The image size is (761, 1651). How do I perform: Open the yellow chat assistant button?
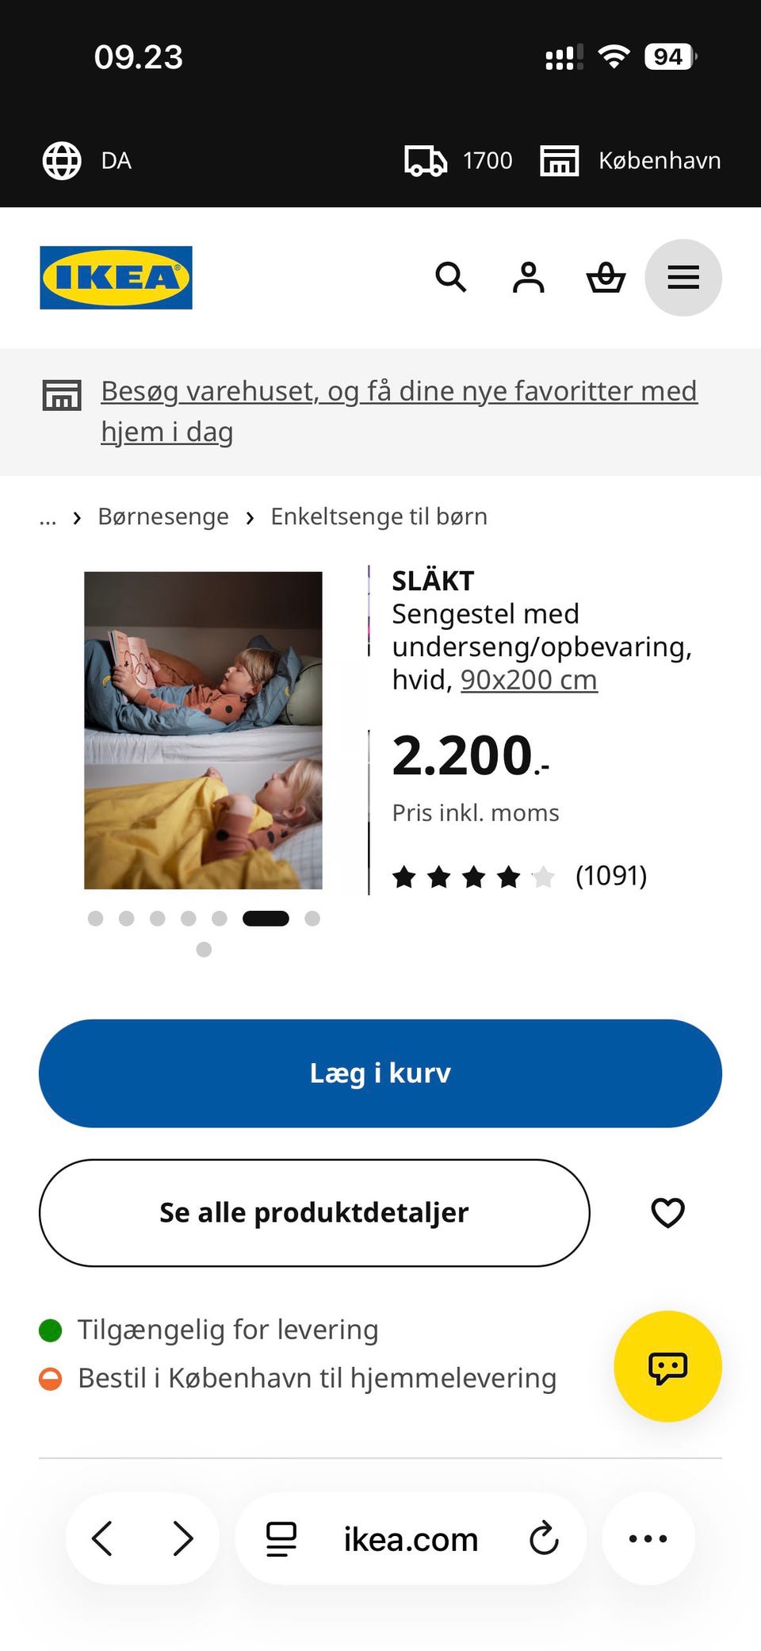tap(667, 1366)
